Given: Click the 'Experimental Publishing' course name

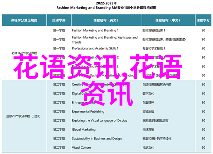Looking at the screenshot, I should coord(88,112).
